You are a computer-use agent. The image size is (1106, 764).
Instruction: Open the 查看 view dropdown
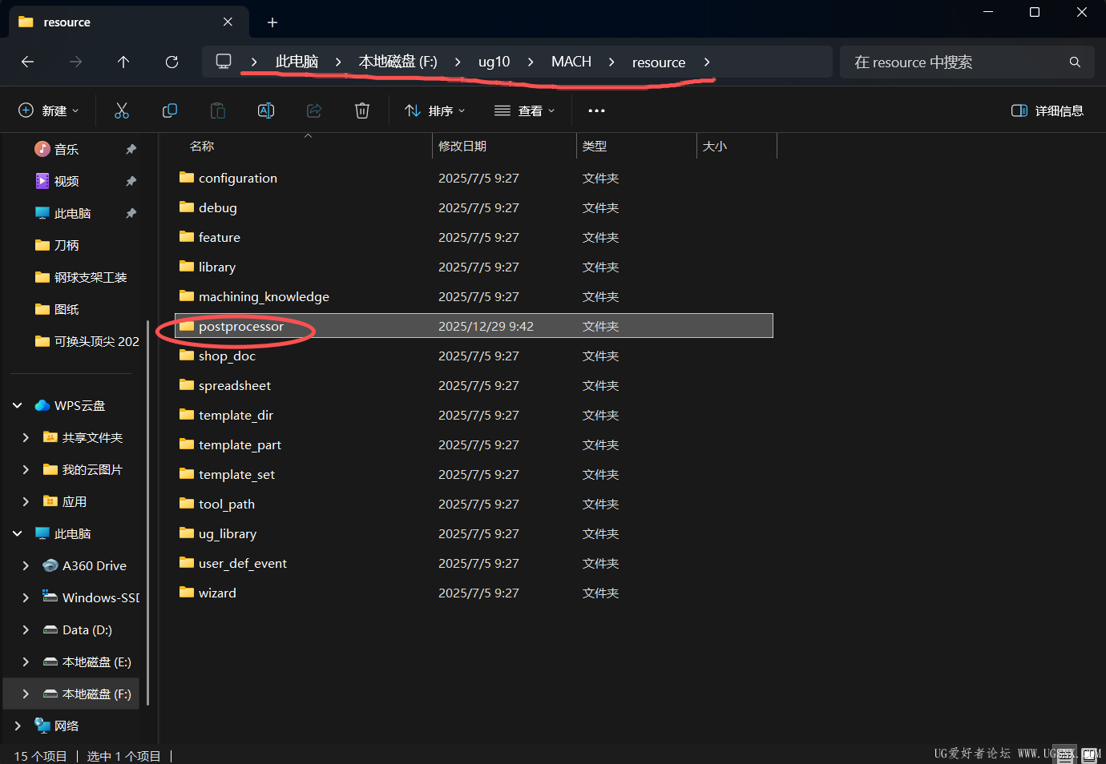point(525,111)
